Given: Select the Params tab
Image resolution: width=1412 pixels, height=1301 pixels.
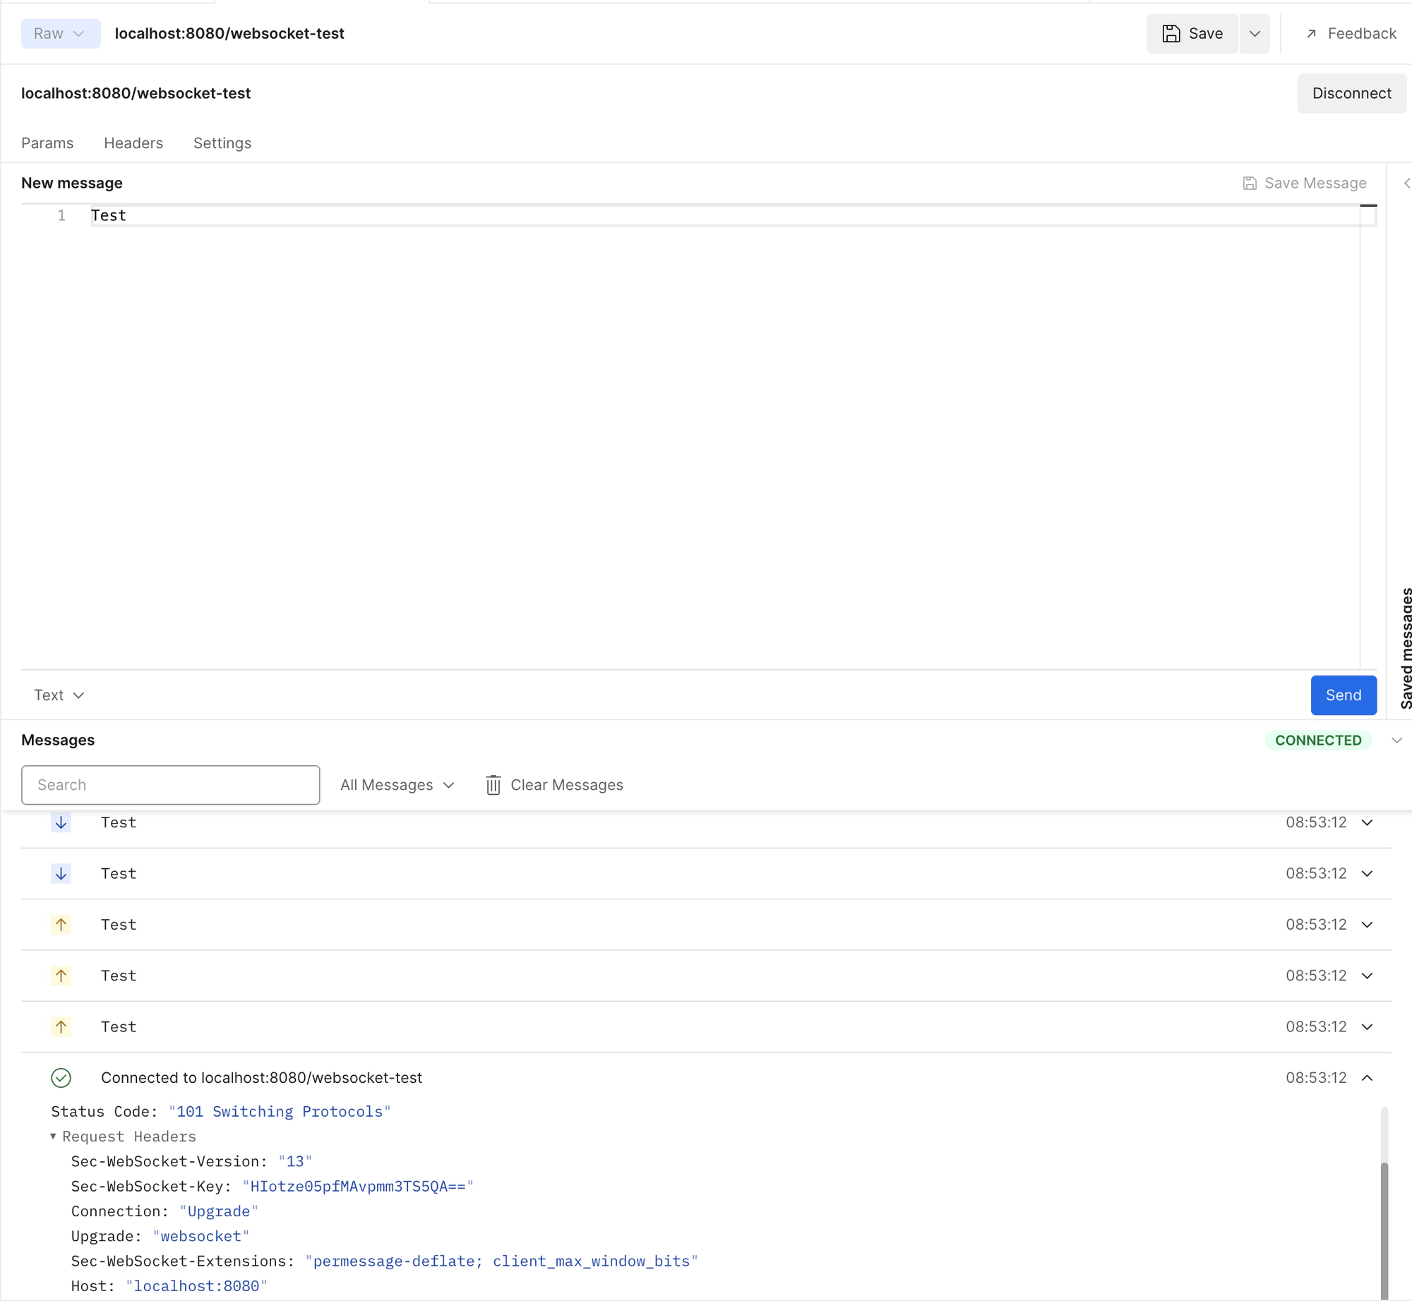Looking at the screenshot, I should (45, 143).
